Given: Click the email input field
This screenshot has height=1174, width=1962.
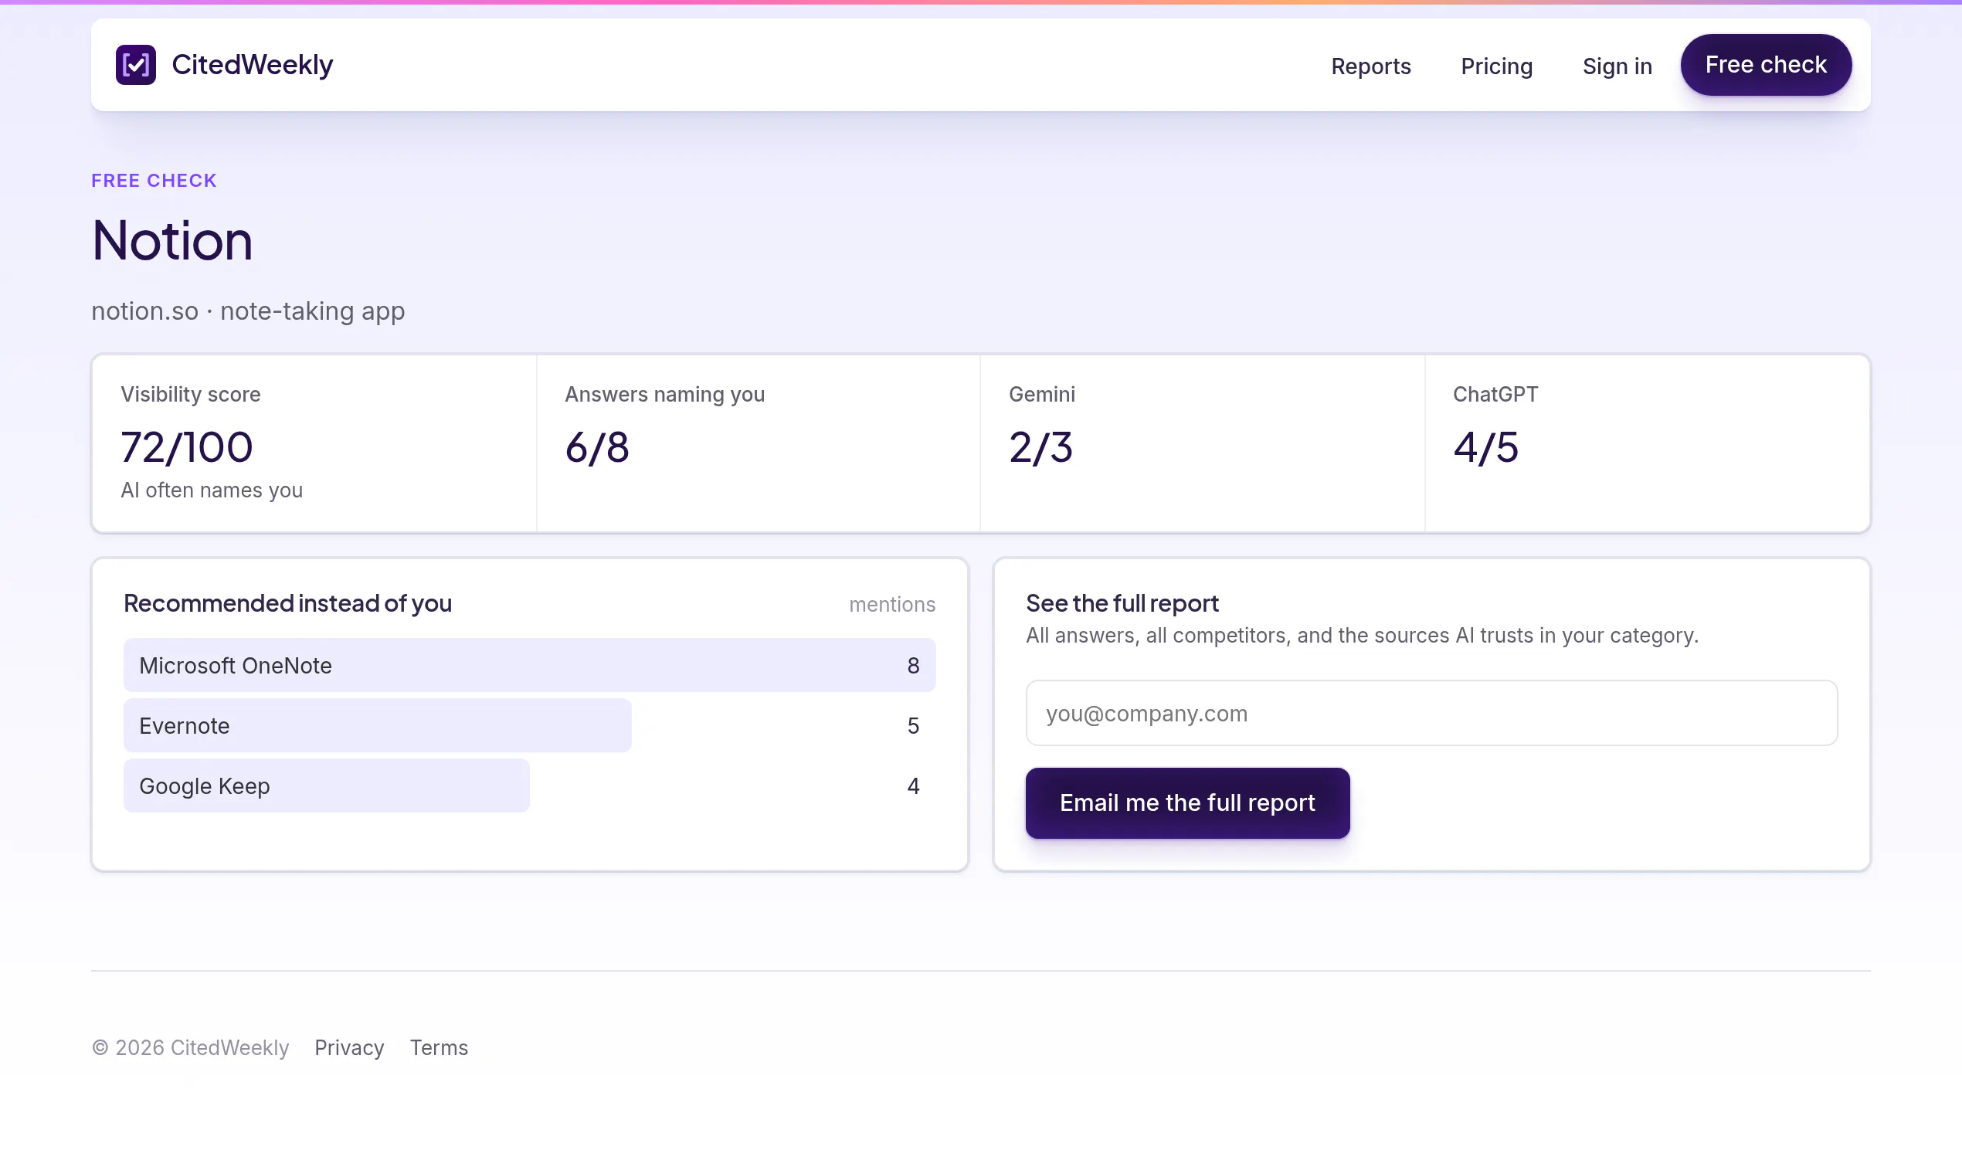Looking at the screenshot, I should 1431,713.
